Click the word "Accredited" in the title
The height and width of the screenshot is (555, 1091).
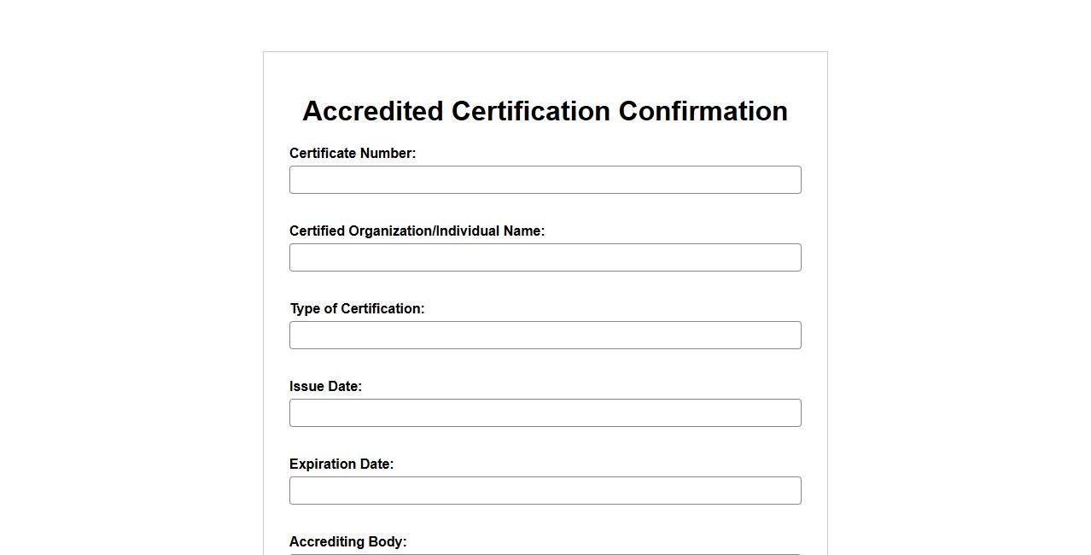click(372, 111)
